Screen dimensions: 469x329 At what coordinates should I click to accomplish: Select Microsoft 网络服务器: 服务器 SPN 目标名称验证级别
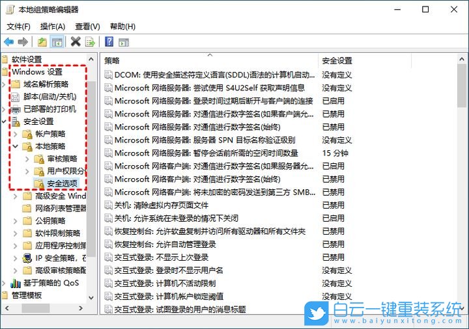pyautogui.click(x=205, y=140)
